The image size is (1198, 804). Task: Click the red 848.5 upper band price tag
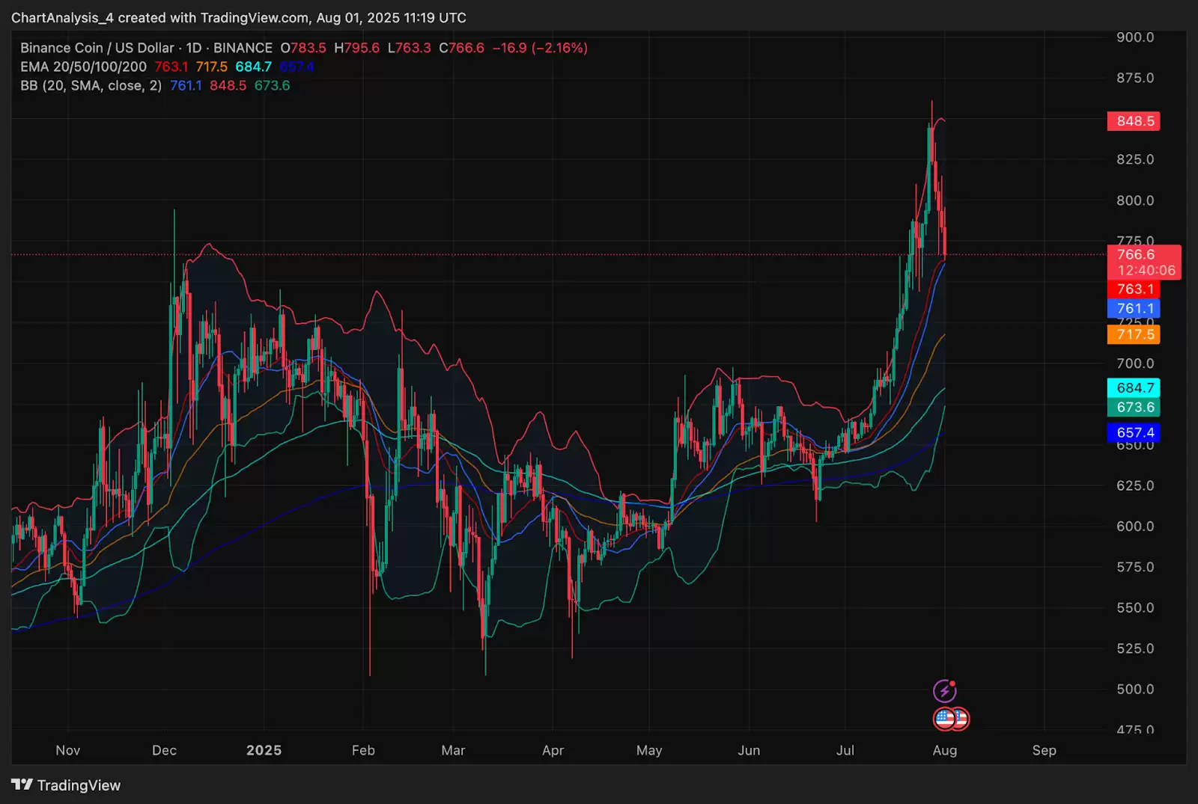pyautogui.click(x=1134, y=121)
